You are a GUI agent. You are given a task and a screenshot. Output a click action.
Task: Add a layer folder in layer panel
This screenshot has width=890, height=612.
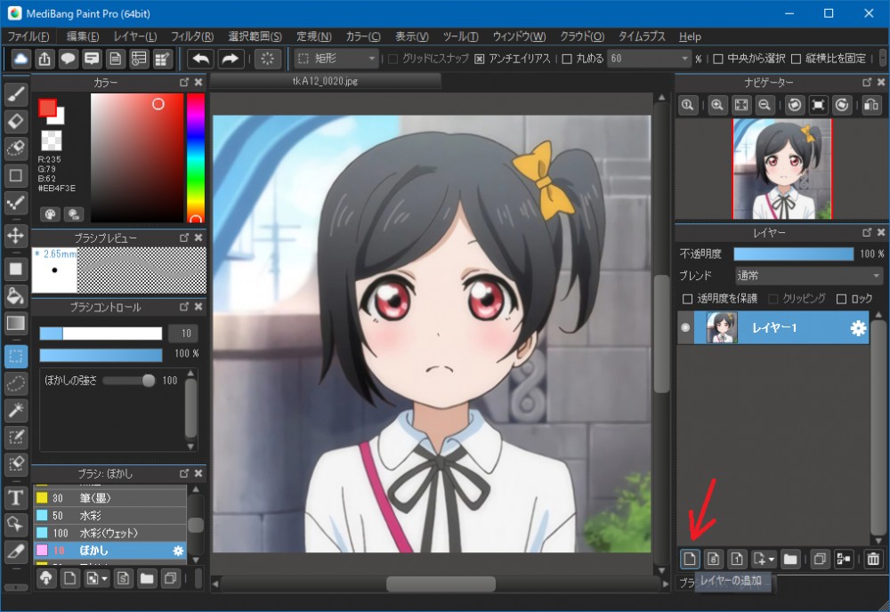[789, 560]
